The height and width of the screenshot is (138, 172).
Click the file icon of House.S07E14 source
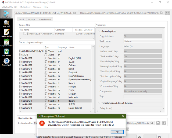25,34
